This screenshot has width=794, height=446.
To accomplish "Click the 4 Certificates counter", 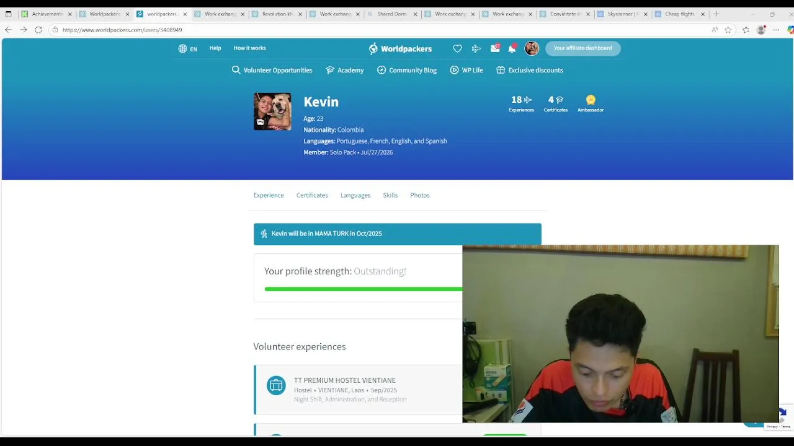I will (x=555, y=103).
